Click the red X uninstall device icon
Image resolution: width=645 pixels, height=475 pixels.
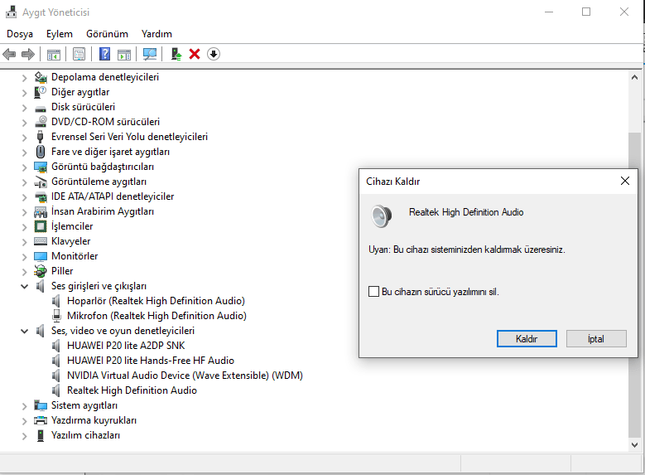pyautogui.click(x=195, y=54)
